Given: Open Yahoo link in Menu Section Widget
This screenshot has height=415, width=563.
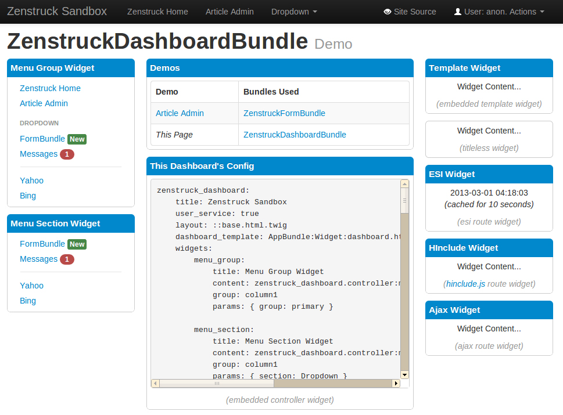Looking at the screenshot, I should pos(31,286).
